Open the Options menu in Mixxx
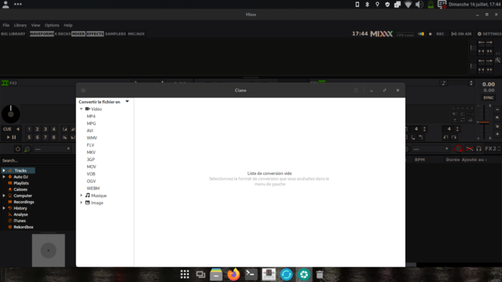This screenshot has width=502, height=282. [52, 25]
